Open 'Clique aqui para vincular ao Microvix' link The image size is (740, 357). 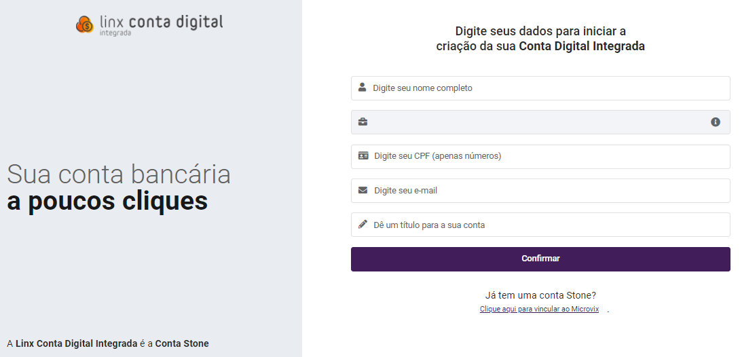coord(539,309)
